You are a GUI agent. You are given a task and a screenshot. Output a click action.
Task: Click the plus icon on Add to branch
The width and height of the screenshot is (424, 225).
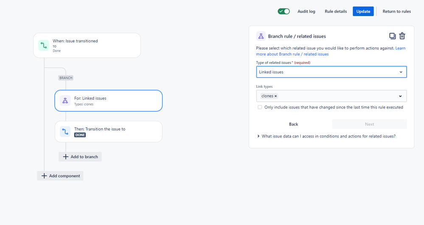point(65,157)
